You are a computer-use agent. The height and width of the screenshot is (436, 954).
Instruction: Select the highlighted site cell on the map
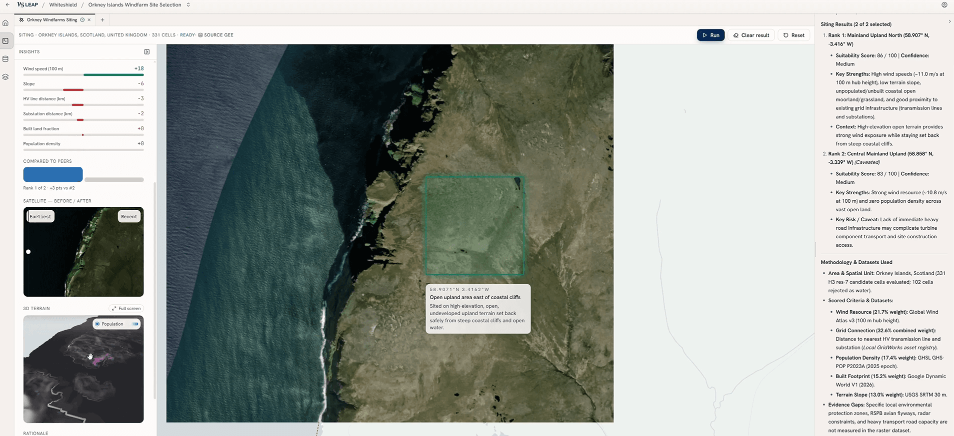[x=474, y=225]
